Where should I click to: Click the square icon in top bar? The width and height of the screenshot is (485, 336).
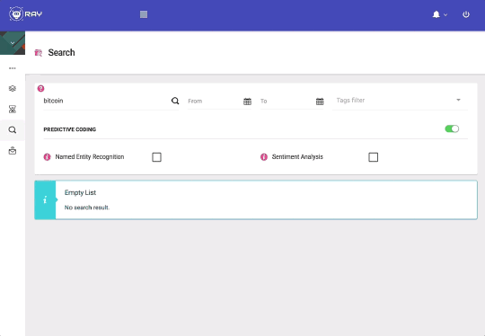click(144, 14)
